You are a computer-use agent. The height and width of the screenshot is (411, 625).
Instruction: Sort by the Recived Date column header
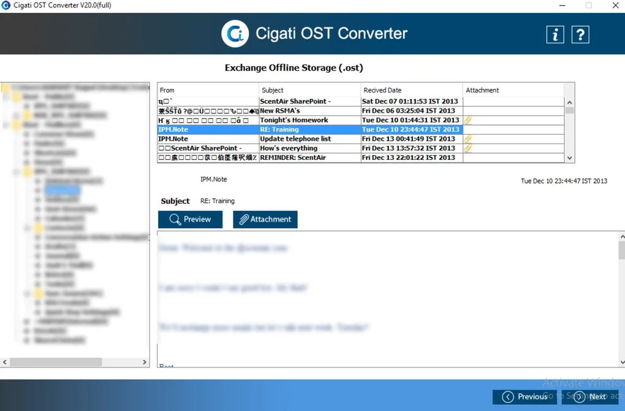[412, 90]
